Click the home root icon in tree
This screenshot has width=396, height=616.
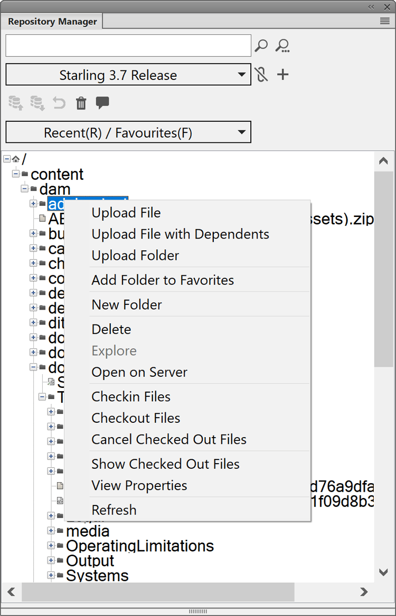pyautogui.click(x=16, y=159)
